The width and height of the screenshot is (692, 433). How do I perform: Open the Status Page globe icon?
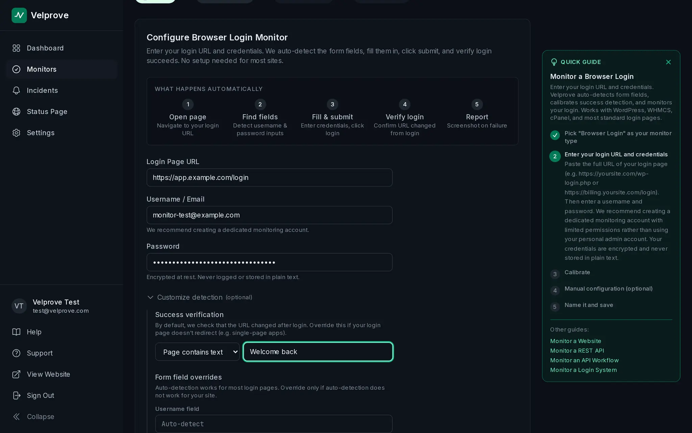pos(16,112)
